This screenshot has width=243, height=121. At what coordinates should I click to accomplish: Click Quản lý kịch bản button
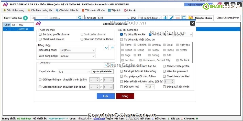(x=102, y=72)
